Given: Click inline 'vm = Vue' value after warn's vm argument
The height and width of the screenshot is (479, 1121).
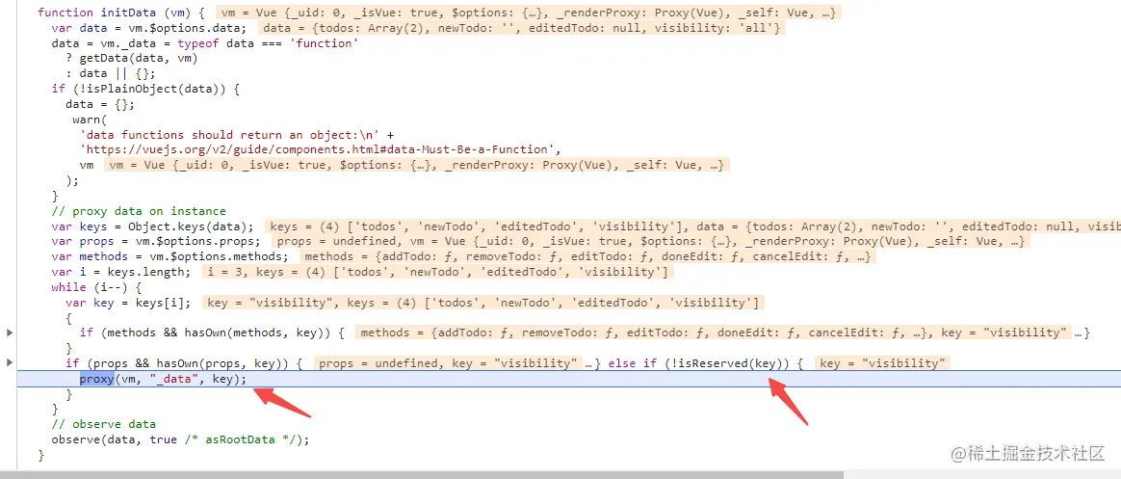Looking at the screenshot, I should click(x=417, y=165).
